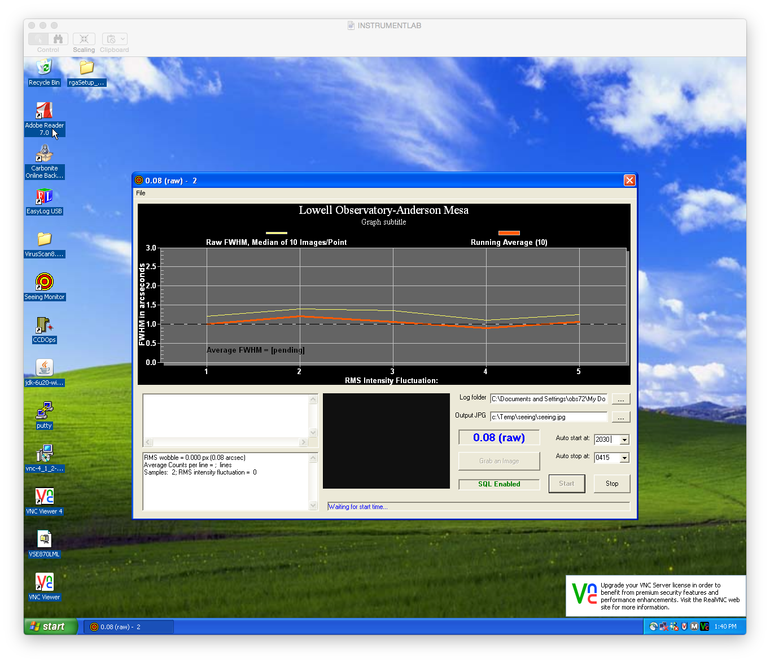Click the SQL Enabled button

(499, 484)
